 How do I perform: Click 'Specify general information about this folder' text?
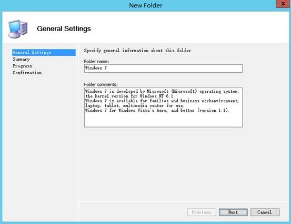(x=138, y=51)
